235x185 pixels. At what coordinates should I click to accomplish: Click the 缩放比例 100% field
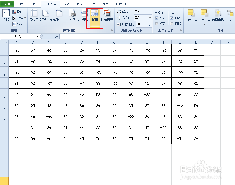[x=142, y=24]
